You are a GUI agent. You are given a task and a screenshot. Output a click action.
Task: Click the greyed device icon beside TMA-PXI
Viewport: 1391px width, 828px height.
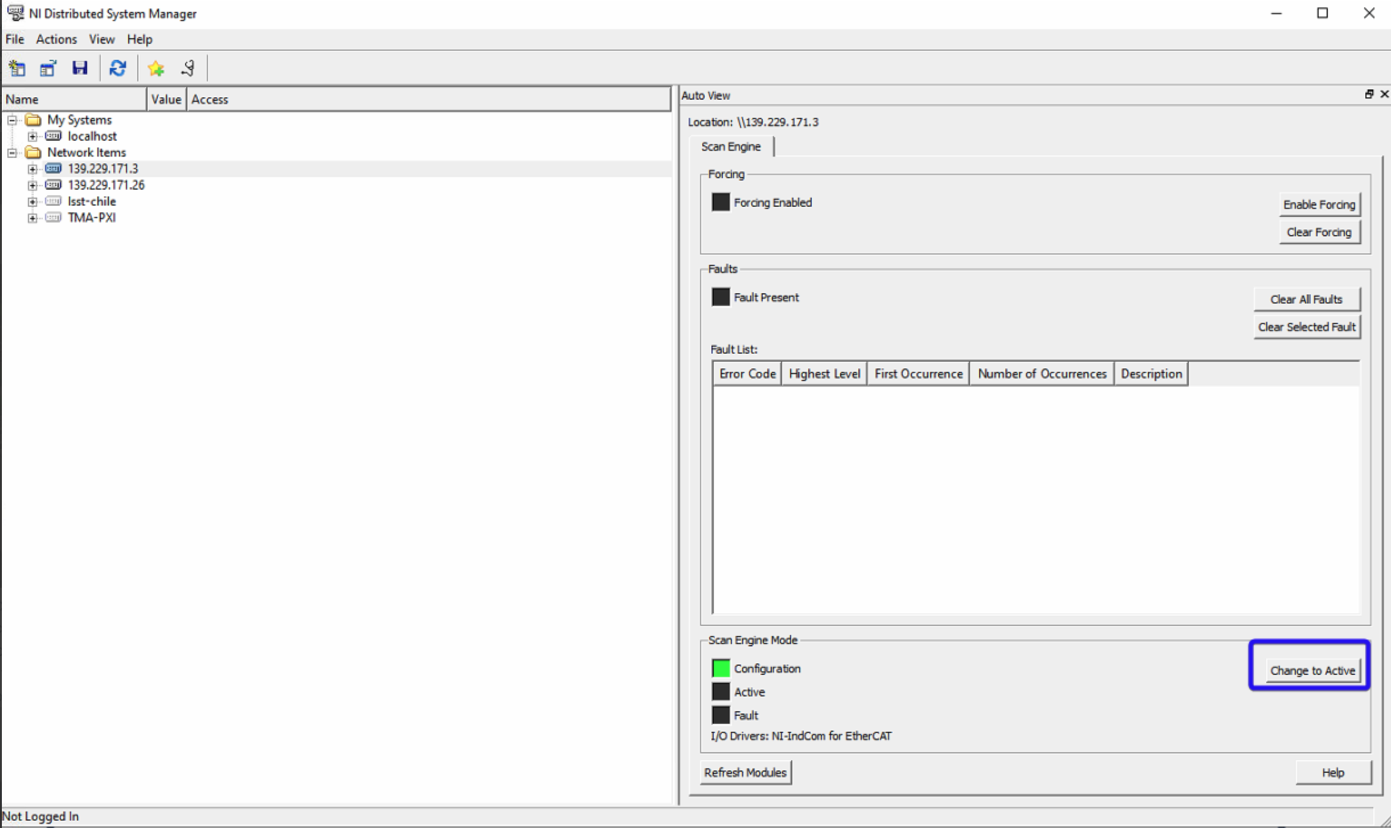(53, 217)
